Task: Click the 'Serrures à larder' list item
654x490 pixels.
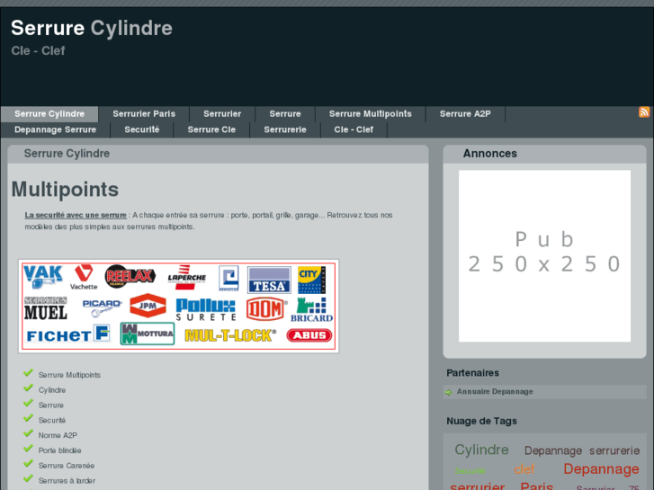Action: tap(67, 481)
